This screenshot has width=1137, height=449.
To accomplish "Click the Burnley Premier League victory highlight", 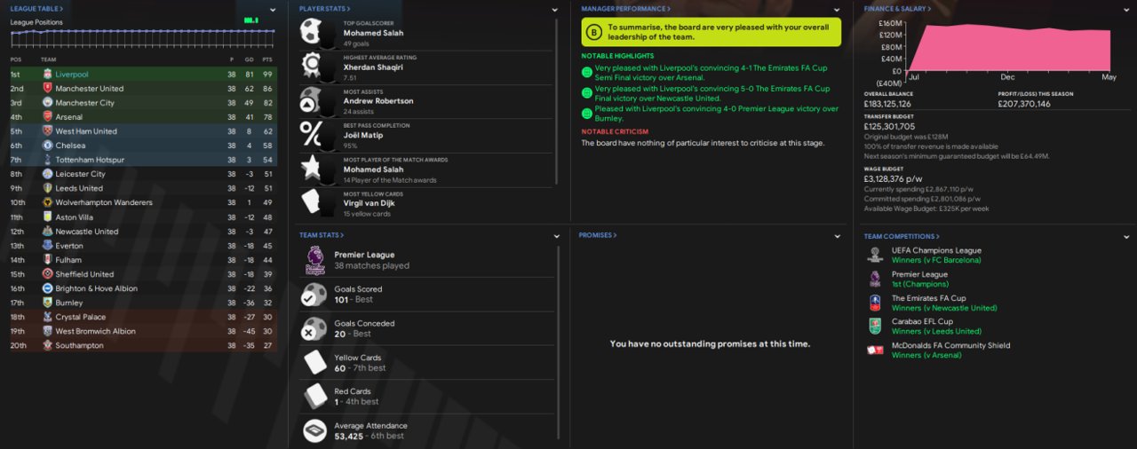I will click(x=716, y=114).
